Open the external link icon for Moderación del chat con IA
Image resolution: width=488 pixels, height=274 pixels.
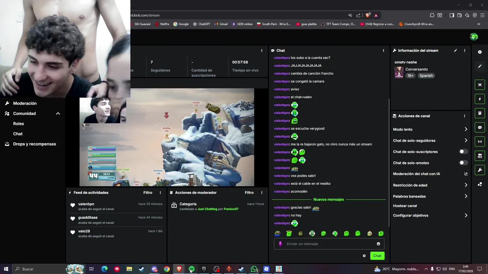[x=466, y=174]
